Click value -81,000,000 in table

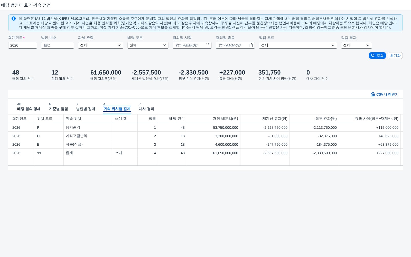(x=278, y=136)
